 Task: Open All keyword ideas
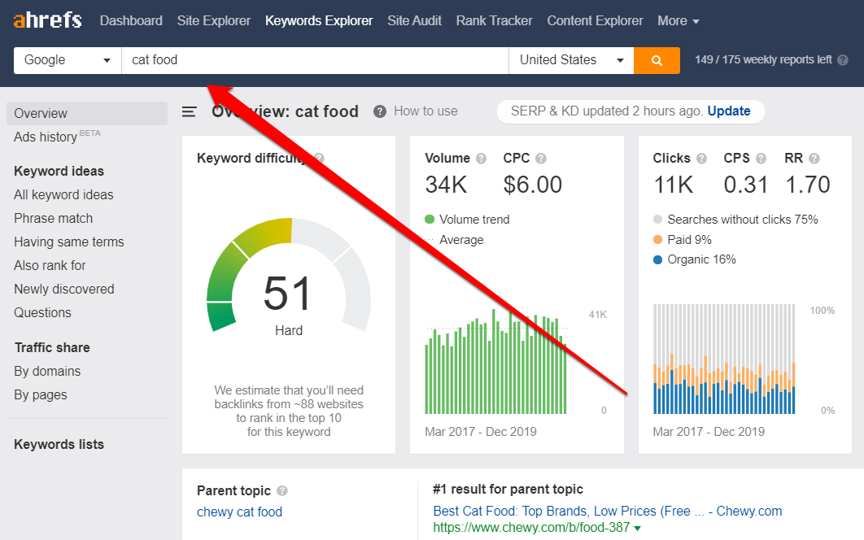(x=63, y=194)
